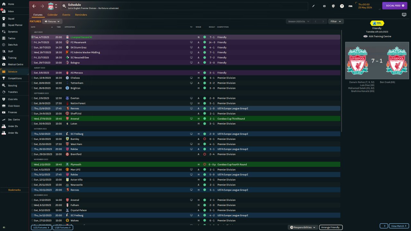Click the Competitions trophy icon
The width and height of the screenshot is (411, 231).
4,78
